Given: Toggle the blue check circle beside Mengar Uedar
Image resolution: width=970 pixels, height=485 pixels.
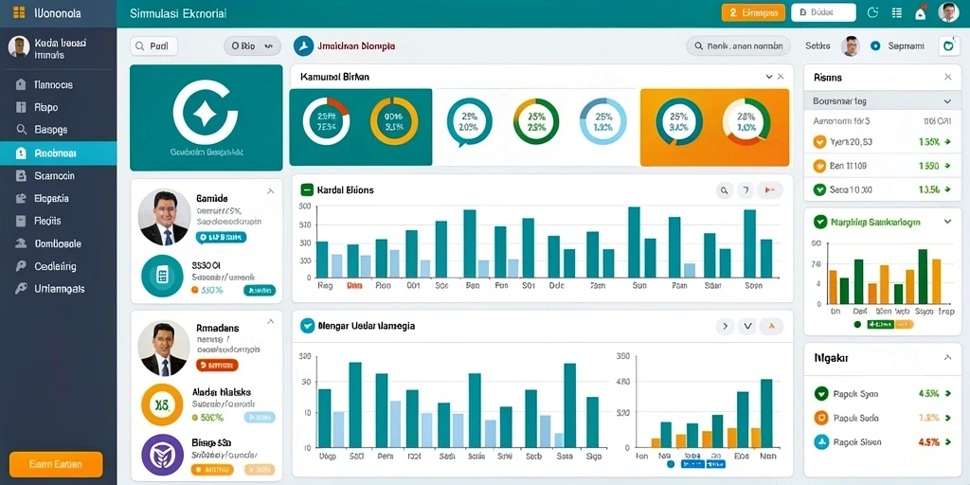Looking at the screenshot, I should (x=307, y=326).
